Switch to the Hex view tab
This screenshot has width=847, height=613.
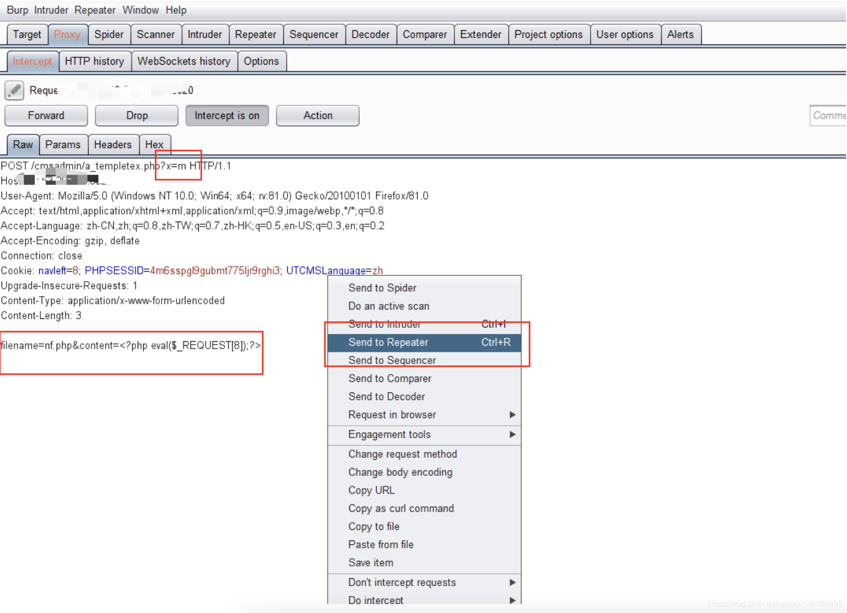[155, 145]
